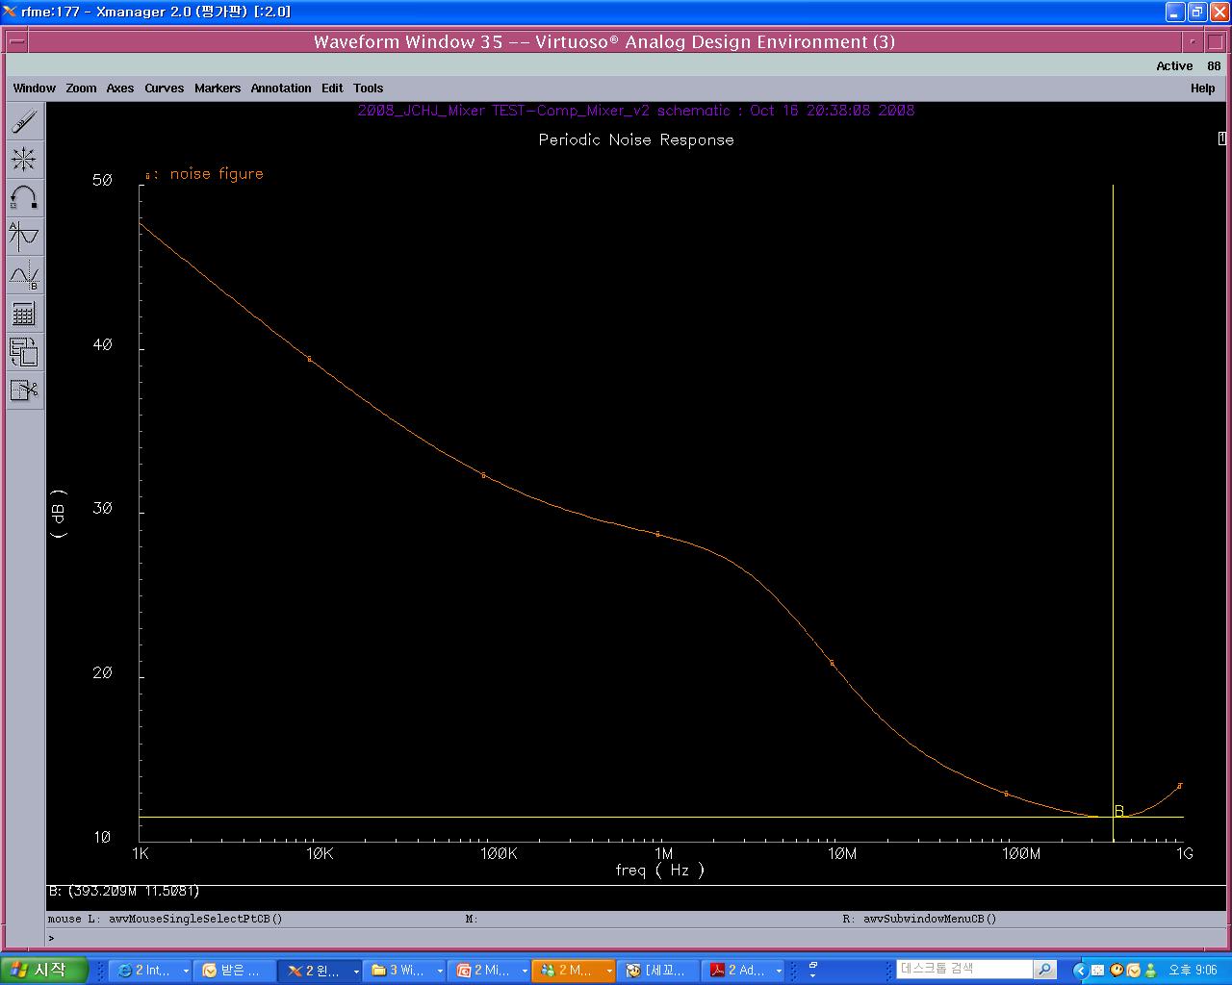Click the Windows Start button
The width and height of the screenshot is (1232, 985).
coord(43,970)
